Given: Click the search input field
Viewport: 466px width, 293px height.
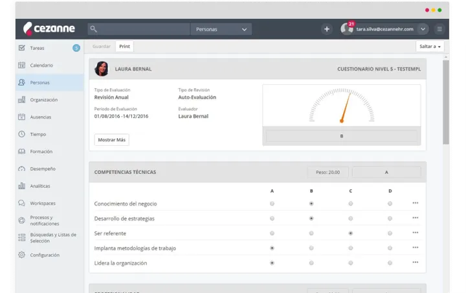Looking at the screenshot, I should pyautogui.click(x=144, y=29).
